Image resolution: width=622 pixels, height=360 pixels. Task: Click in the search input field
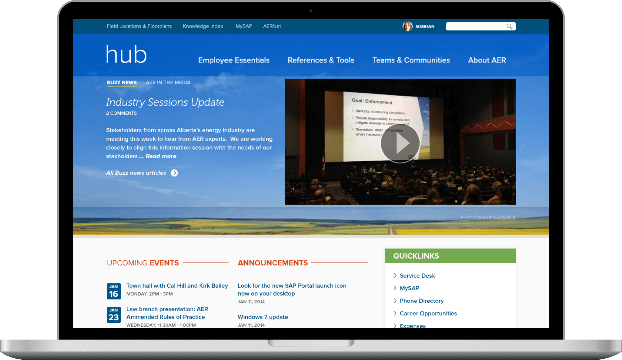click(x=475, y=26)
